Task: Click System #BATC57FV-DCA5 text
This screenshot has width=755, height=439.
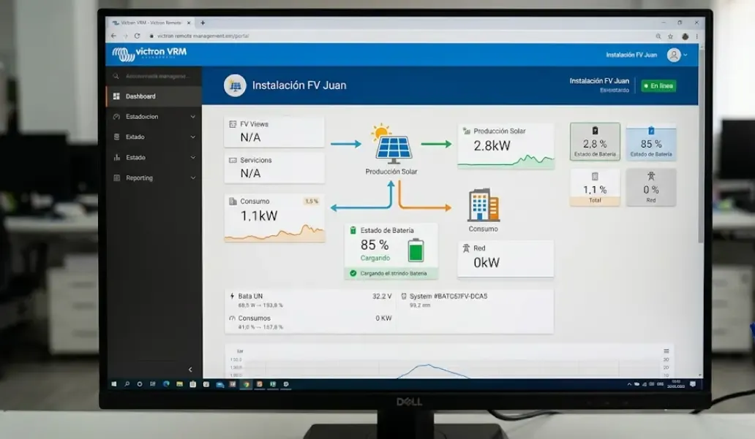Action: [x=448, y=296]
